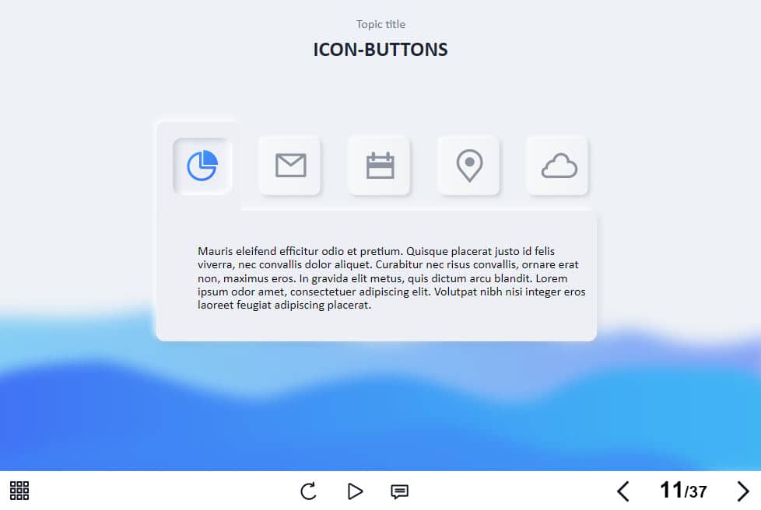Open the notes speech bubble icon
This screenshot has width=761, height=510.
399,491
